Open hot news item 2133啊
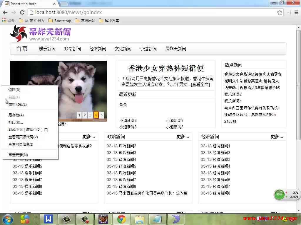The image size is (301, 225). [x=230, y=121]
